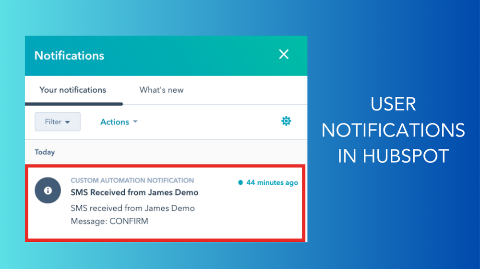Open SMS Received from James Demo notification
This screenshot has width=480, height=269.
134,192
